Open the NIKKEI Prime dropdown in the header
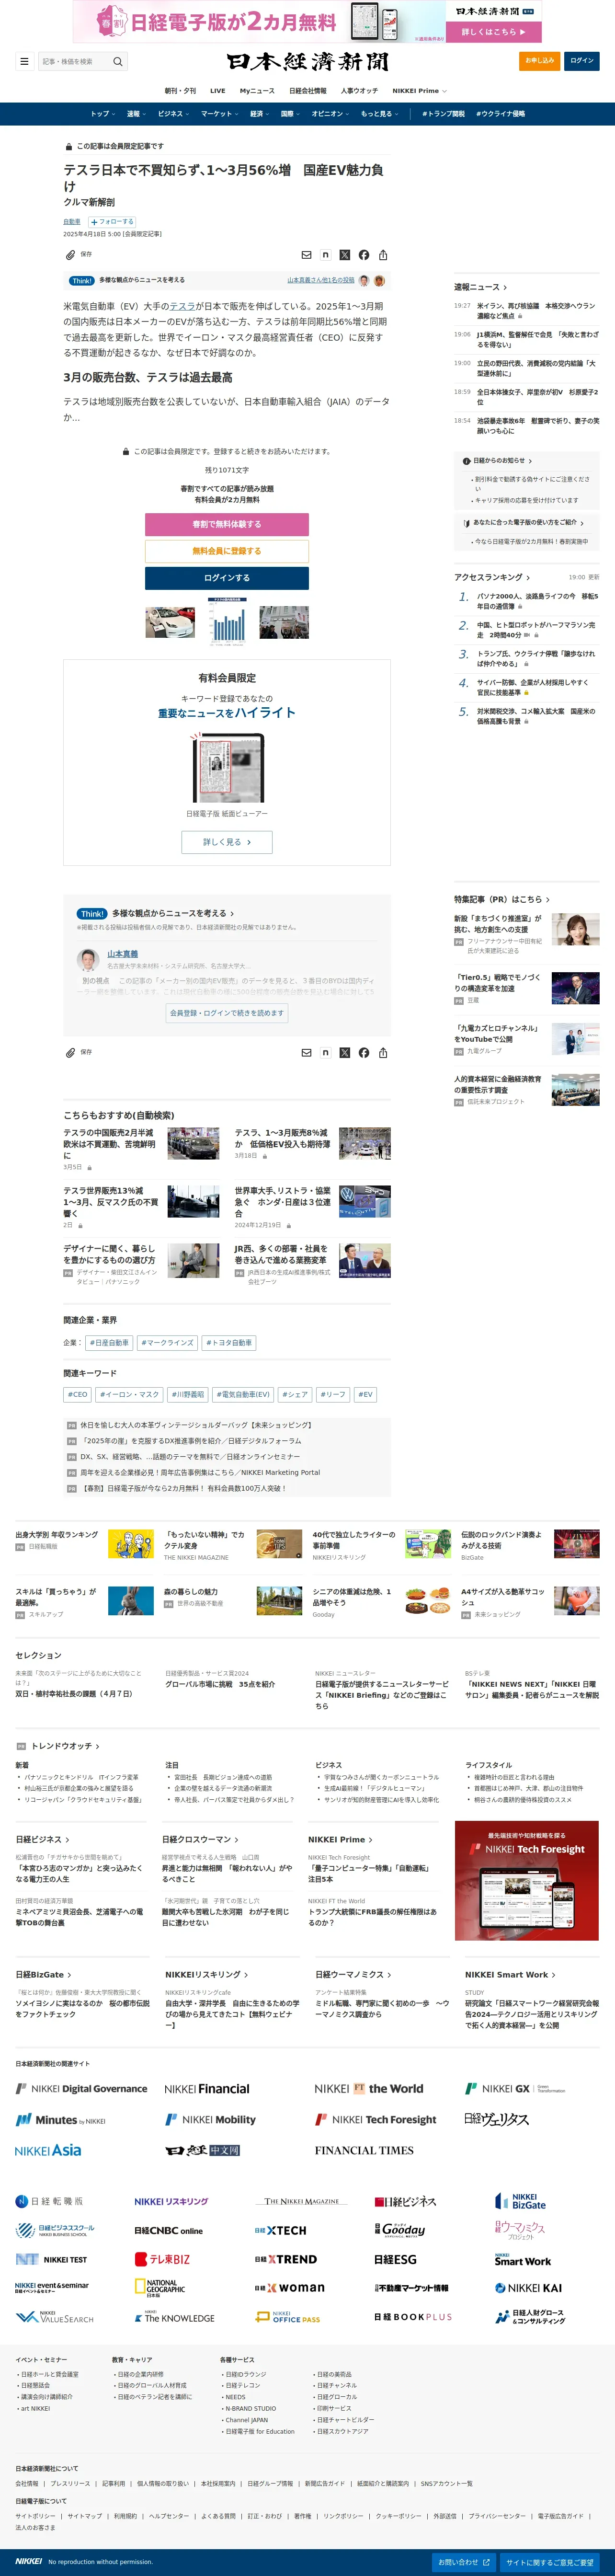 pyautogui.click(x=419, y=91)
